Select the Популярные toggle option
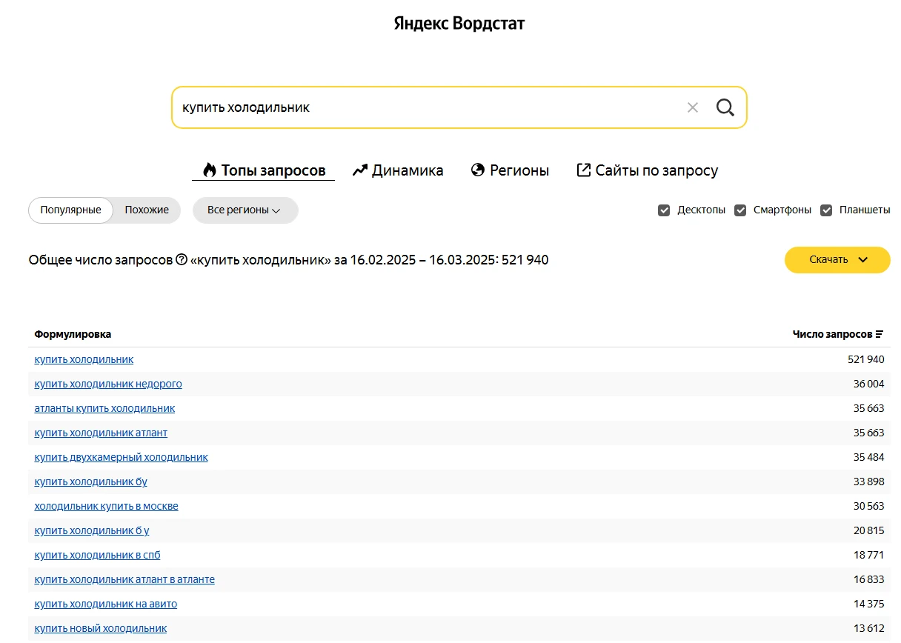The image size is (901, 643). pyautogui.click(x=70, y=210)
